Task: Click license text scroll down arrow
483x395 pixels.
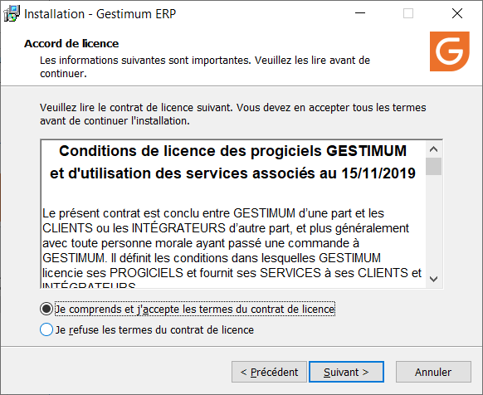Action: tap(434, 279)
